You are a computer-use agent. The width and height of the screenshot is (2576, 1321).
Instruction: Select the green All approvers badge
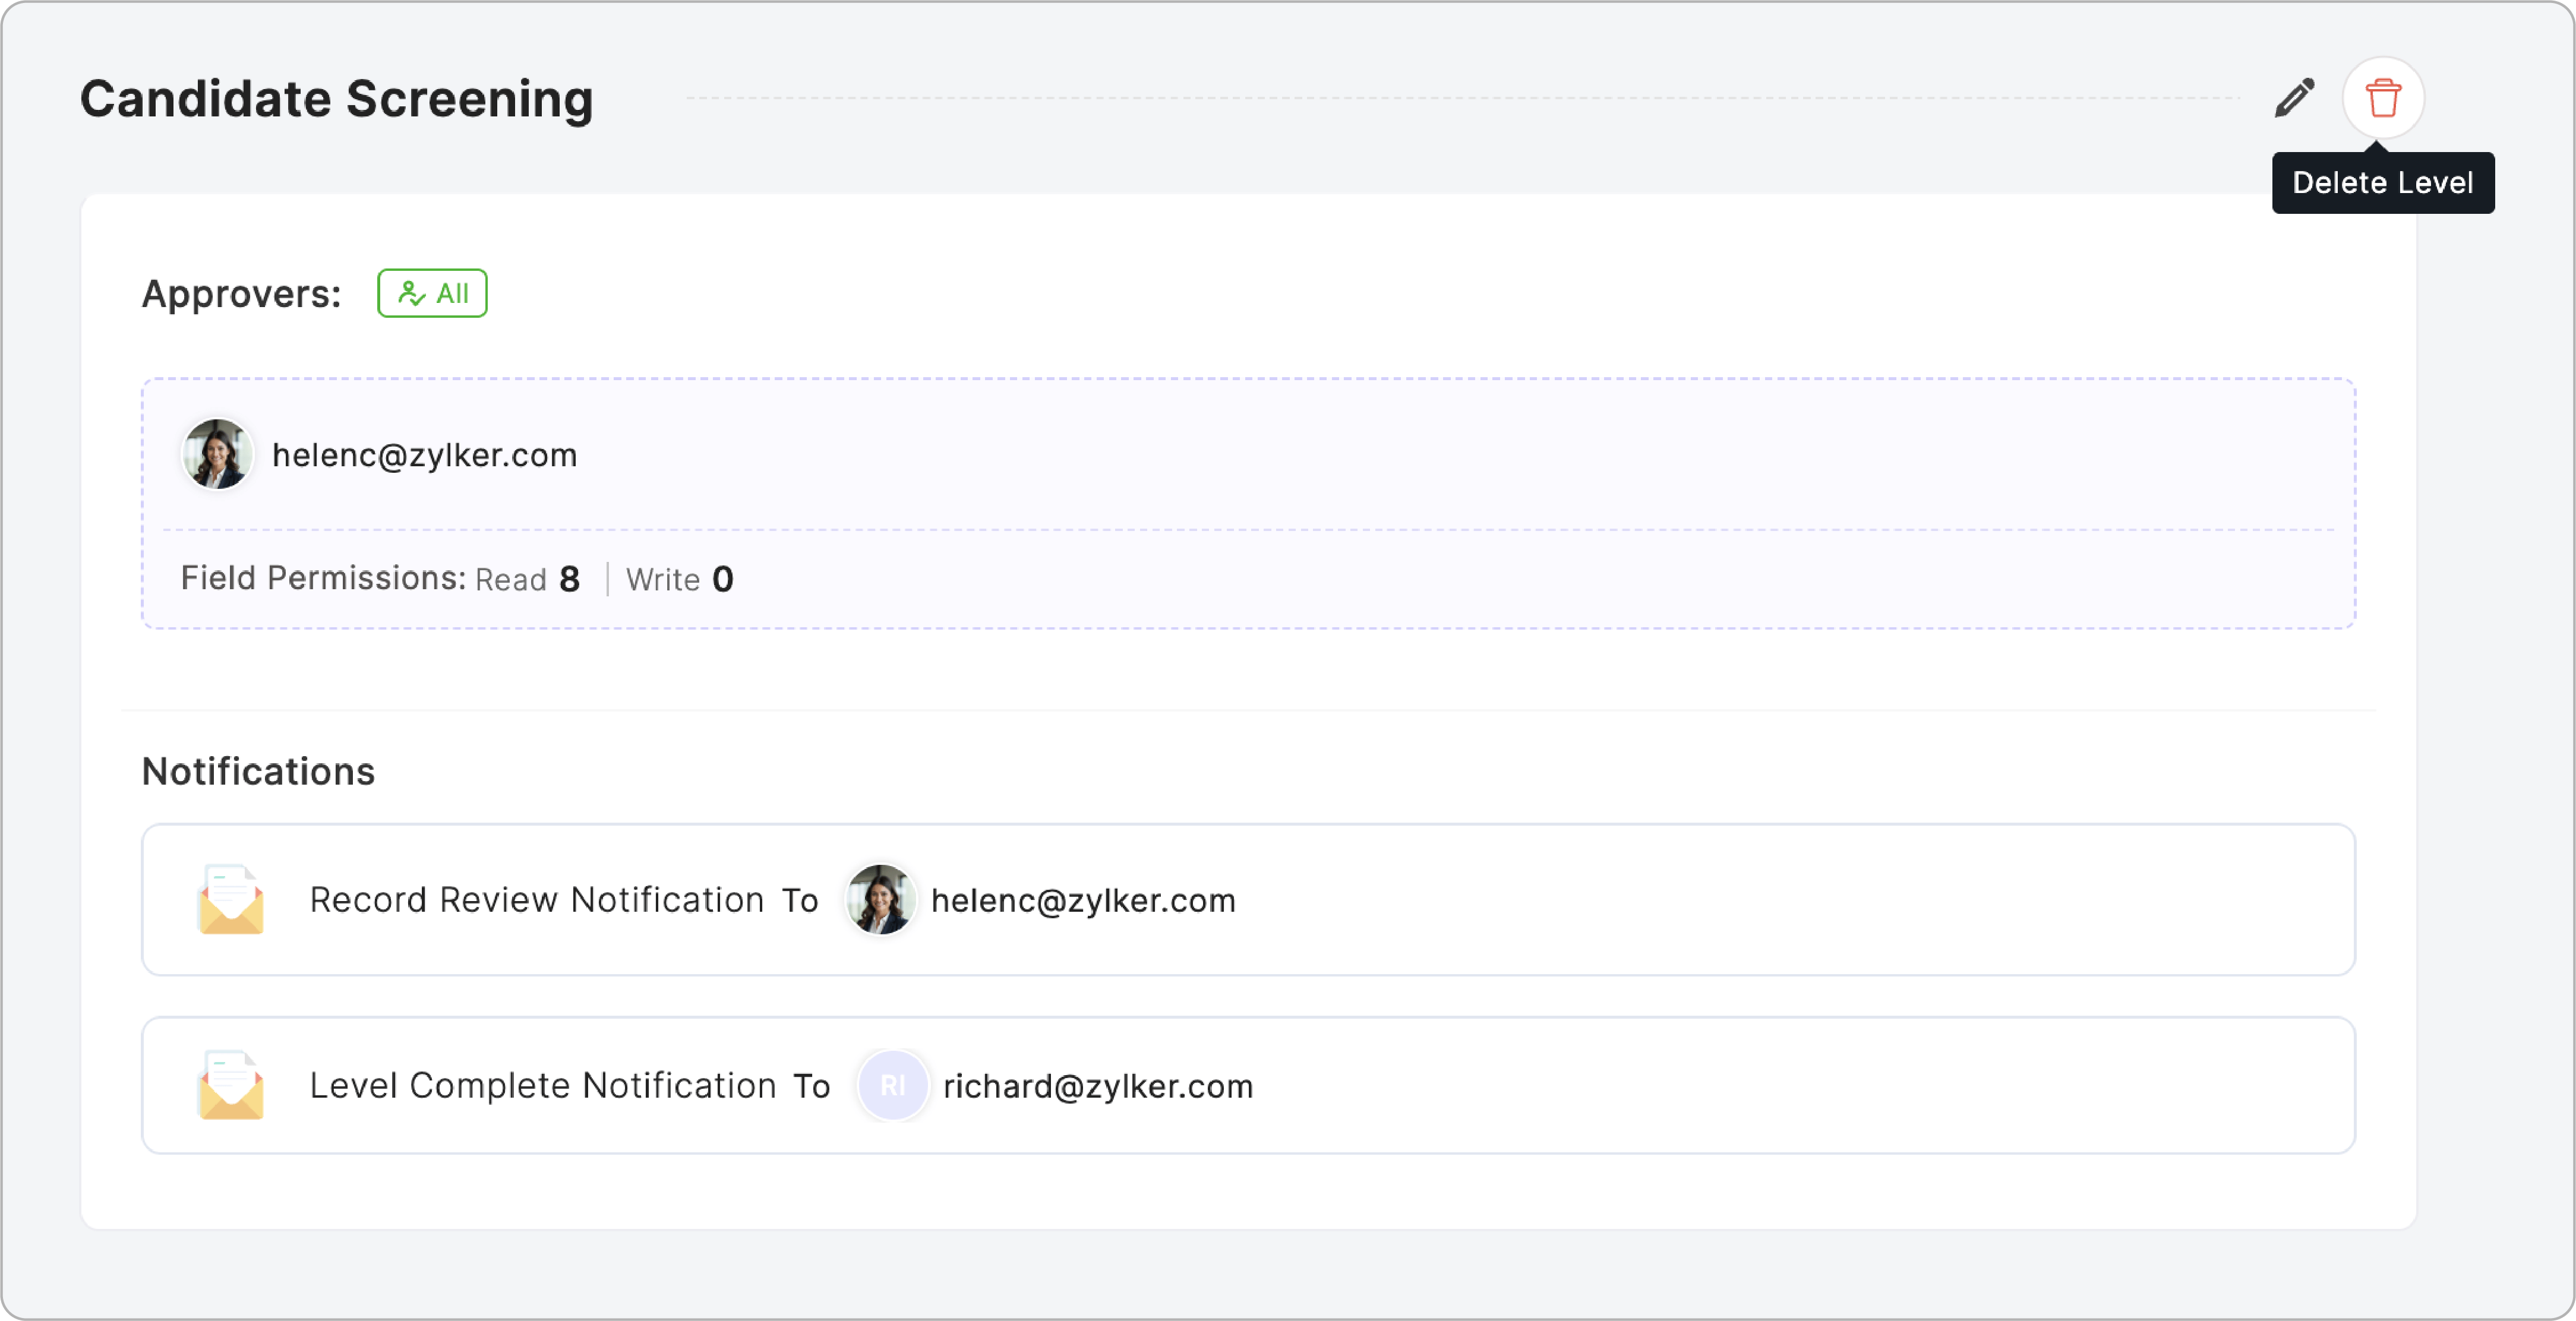tap(432, 294)
